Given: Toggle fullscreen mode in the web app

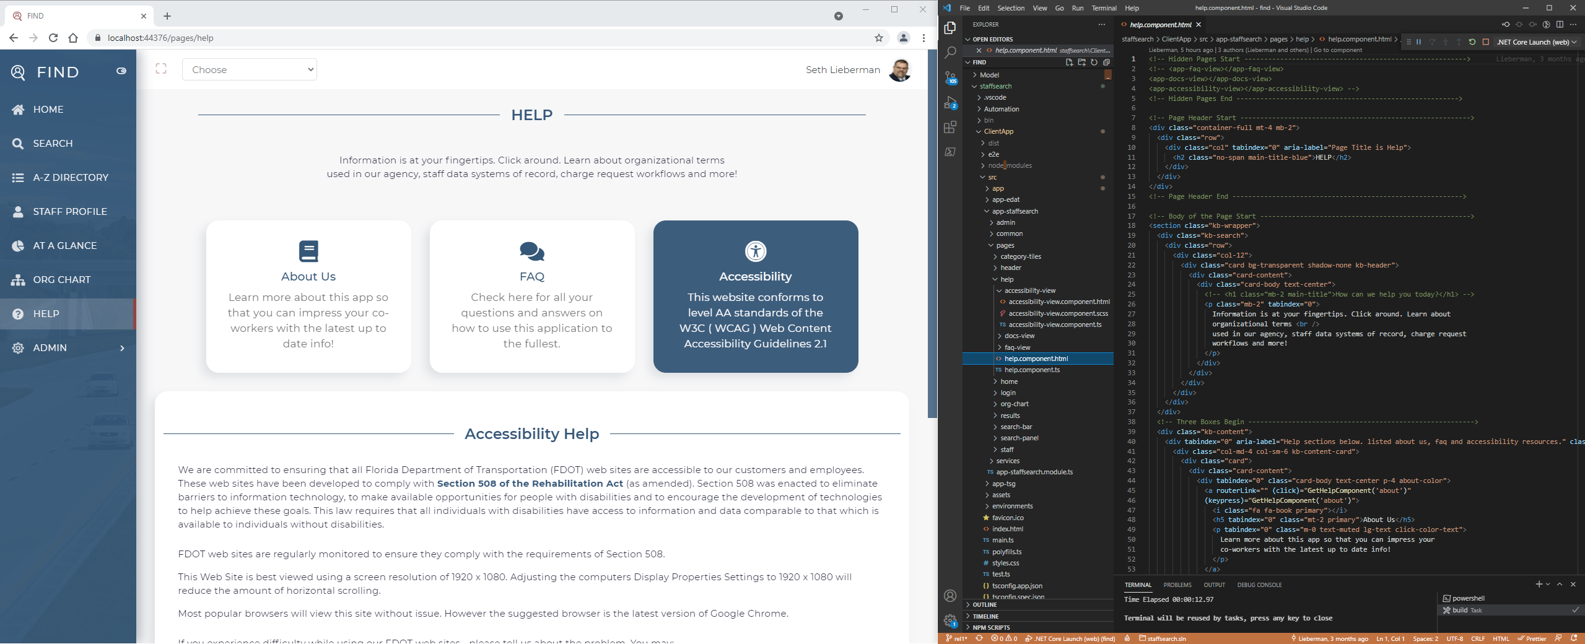Looking at the screenshot, I should [x=161, y=69].
